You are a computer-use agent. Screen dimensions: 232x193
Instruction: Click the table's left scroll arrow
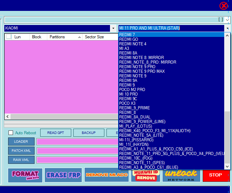[x=7, y=117]
